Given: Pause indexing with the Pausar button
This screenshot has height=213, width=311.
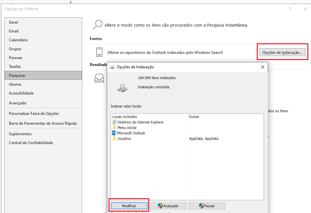Looking at the screenshot, I should coord(207,206).
